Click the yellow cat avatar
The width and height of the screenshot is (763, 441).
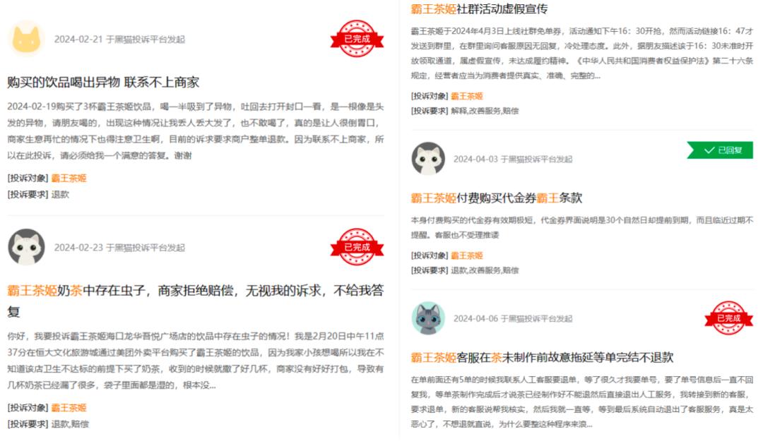coord(26,38)
